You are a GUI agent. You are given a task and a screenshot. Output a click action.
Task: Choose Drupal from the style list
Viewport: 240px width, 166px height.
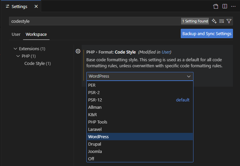140,144
